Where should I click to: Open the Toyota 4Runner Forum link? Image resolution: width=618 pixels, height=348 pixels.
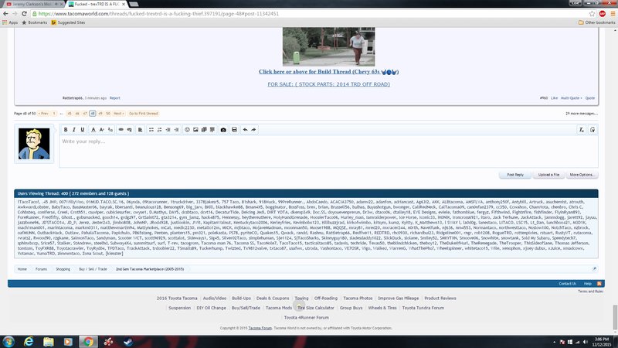tap(306, 318)
